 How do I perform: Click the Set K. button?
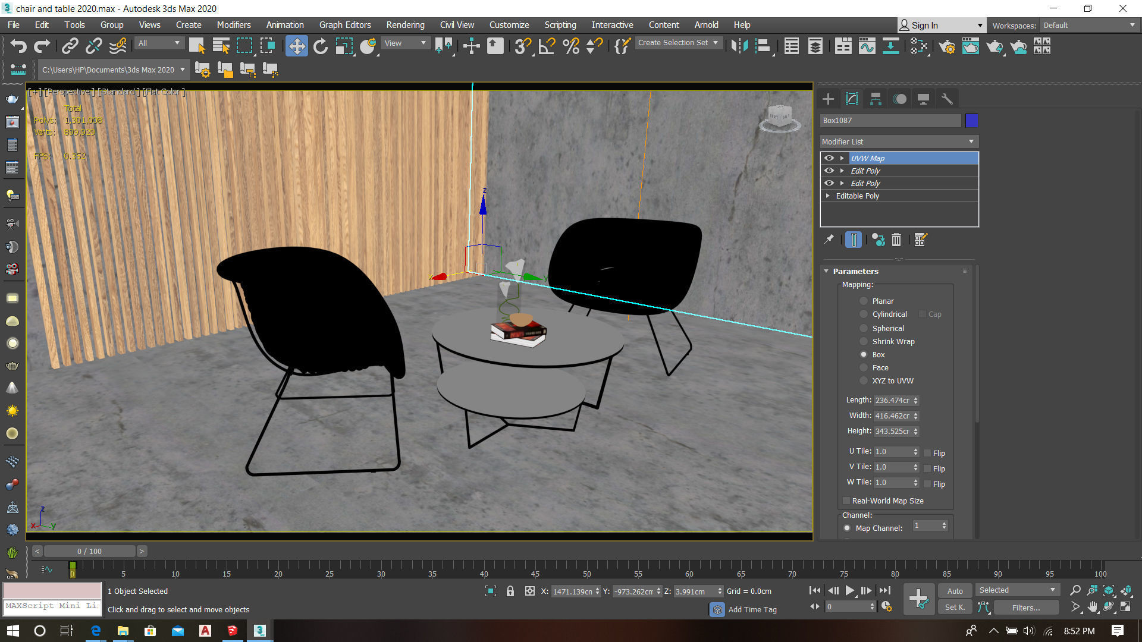tap(955, 607)
